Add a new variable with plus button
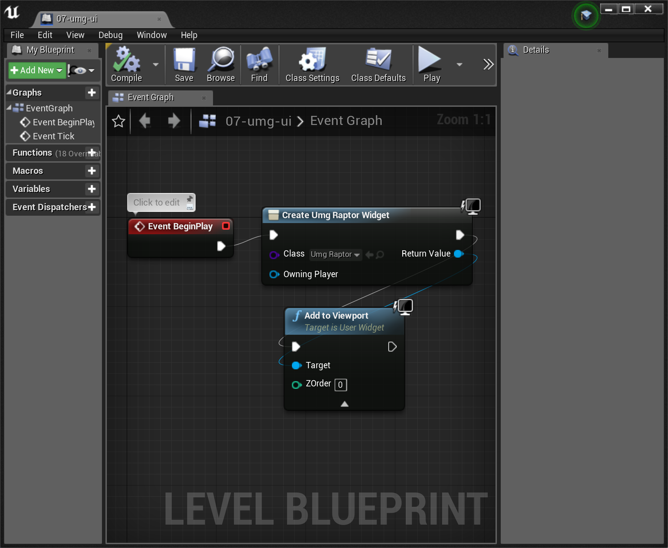This screenshot has height=548, width=668. pyautogui.click(x=92, y=189)
